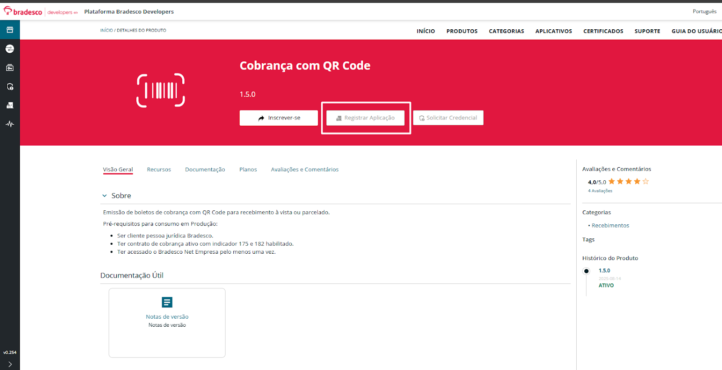Click INÍCIO breadcrumb link
The height and width of the screenshot is (370, 722).
(x=106, y=30)
